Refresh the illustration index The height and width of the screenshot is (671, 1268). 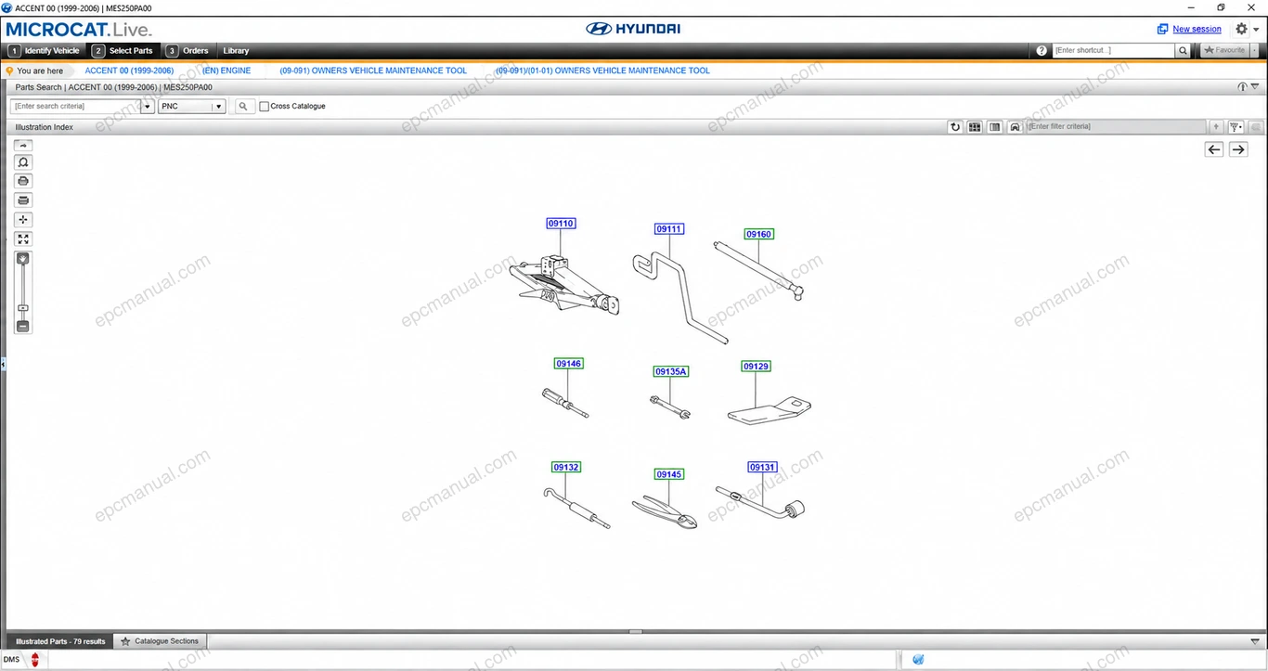click(954, 127)
